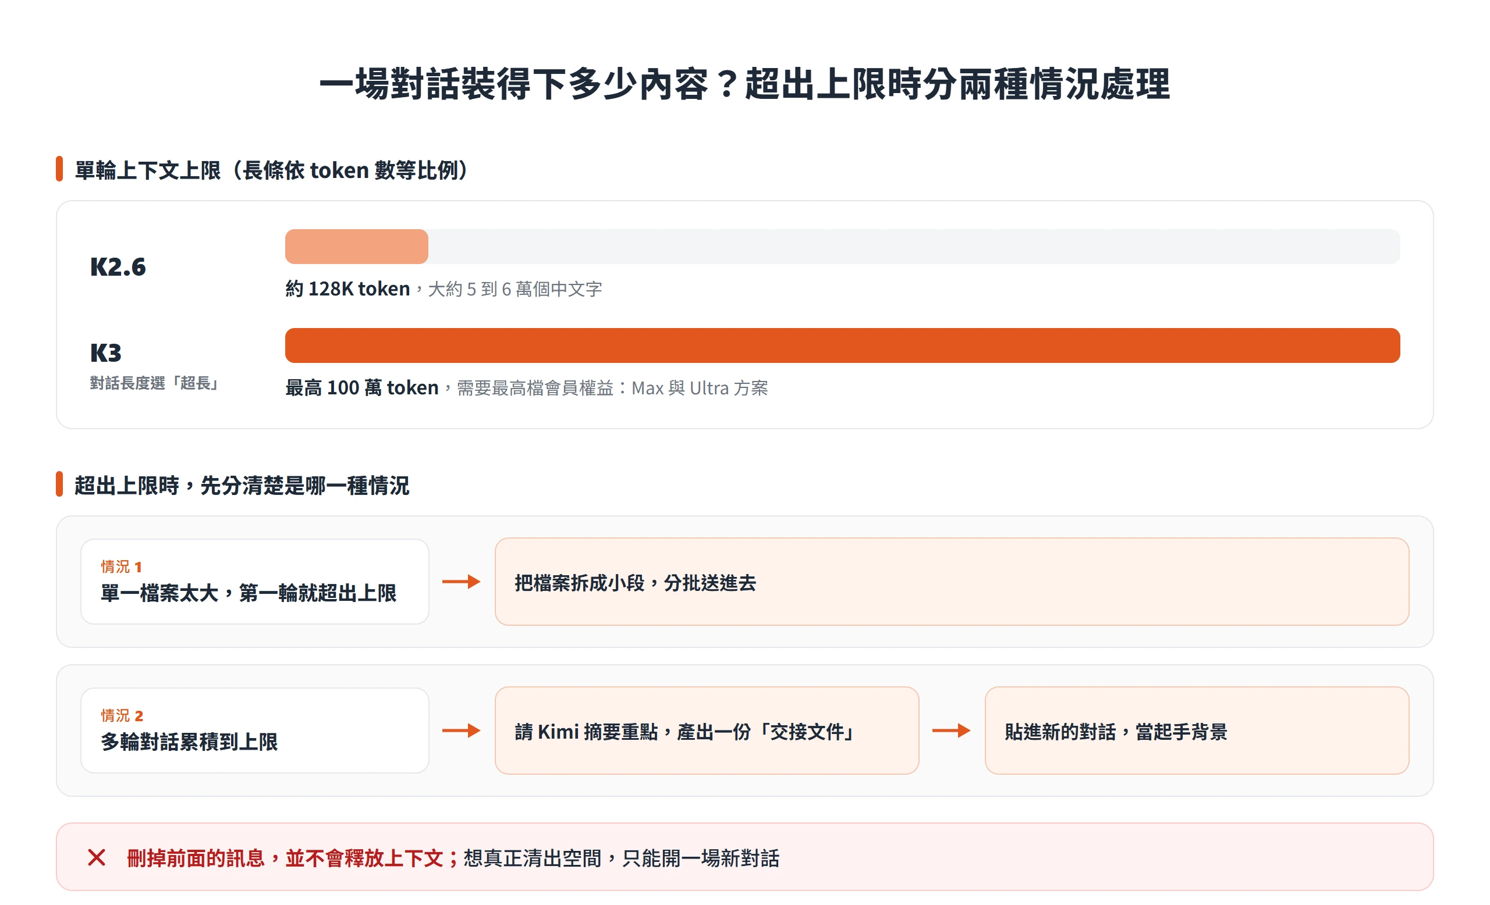Click the card 單一檔案太大，第一輪就超出上限
Image resolution: width=1490 pixels, height=905 pixels.
(254, 582)
